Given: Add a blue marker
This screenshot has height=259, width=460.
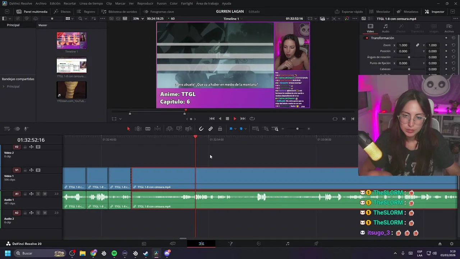Looking at the screenshot, I should tap(241, 129).
